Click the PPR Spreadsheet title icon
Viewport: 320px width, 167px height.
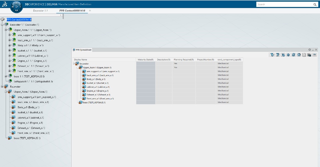click(x=74, y=50)
